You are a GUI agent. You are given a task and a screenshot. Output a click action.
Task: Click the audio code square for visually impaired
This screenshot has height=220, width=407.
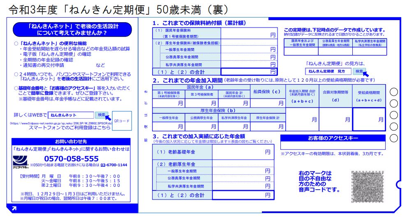[x=367, y=187]
